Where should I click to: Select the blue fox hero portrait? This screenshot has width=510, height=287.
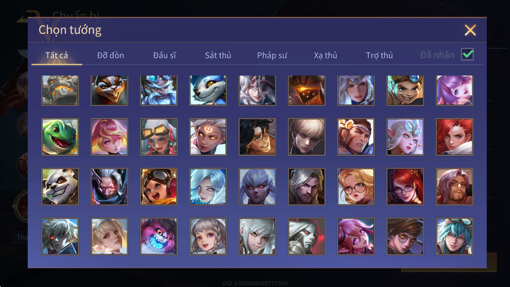pos(208,90)
